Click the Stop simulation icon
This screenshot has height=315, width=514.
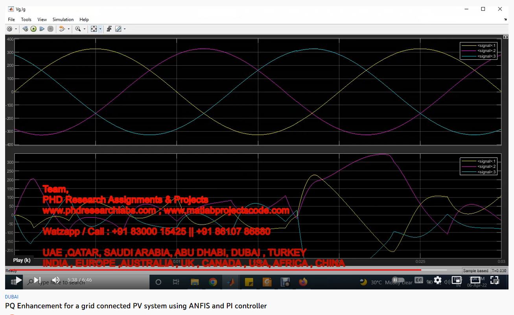[50, 29]
